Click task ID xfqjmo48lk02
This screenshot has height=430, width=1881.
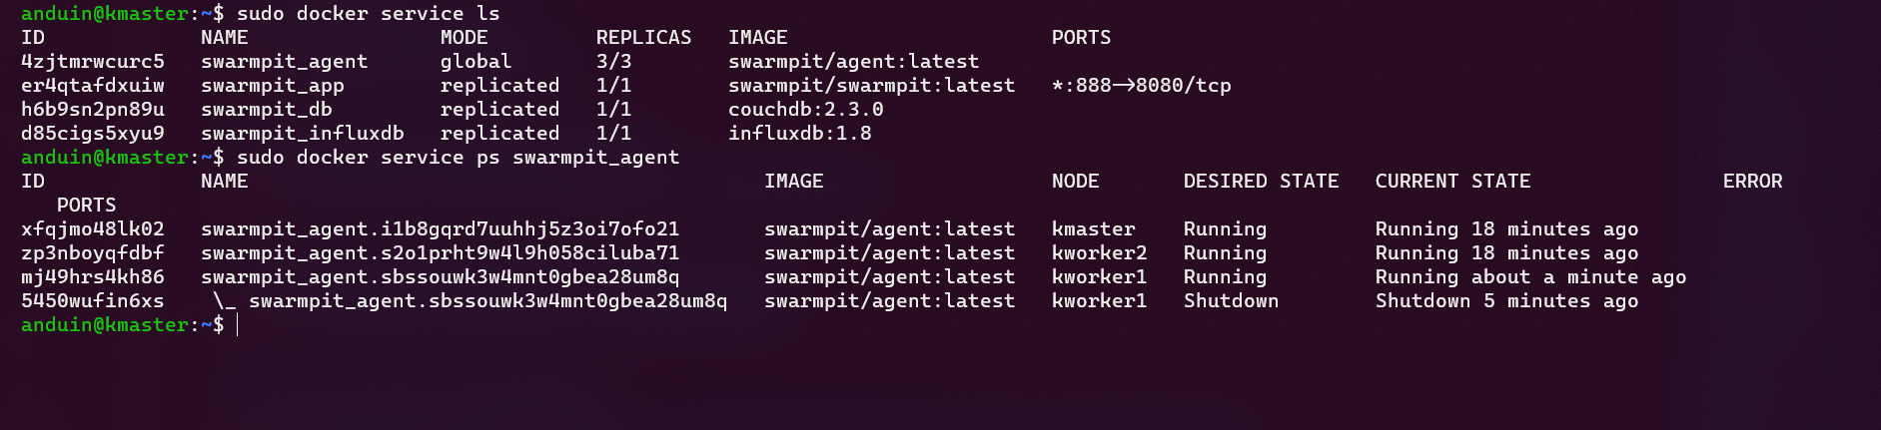pos(92,229)
